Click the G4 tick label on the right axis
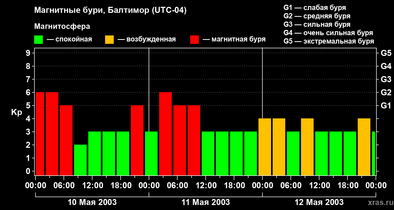 (x=386, y=66)
